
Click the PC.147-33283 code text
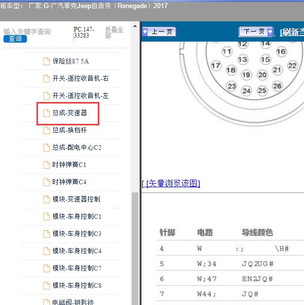coord(84,32)
